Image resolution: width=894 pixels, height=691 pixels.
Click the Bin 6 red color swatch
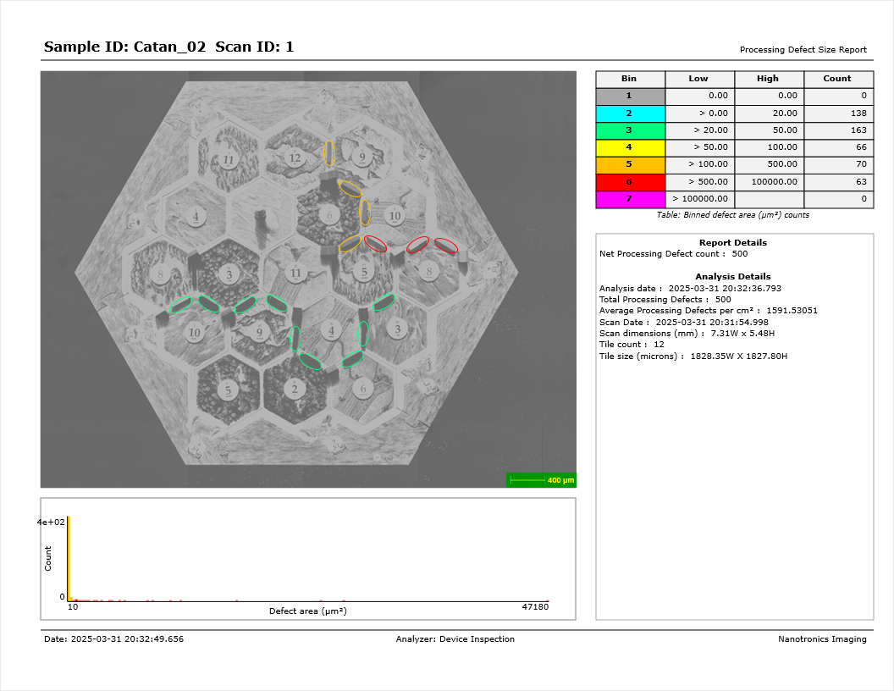click(x=630, y=182)
